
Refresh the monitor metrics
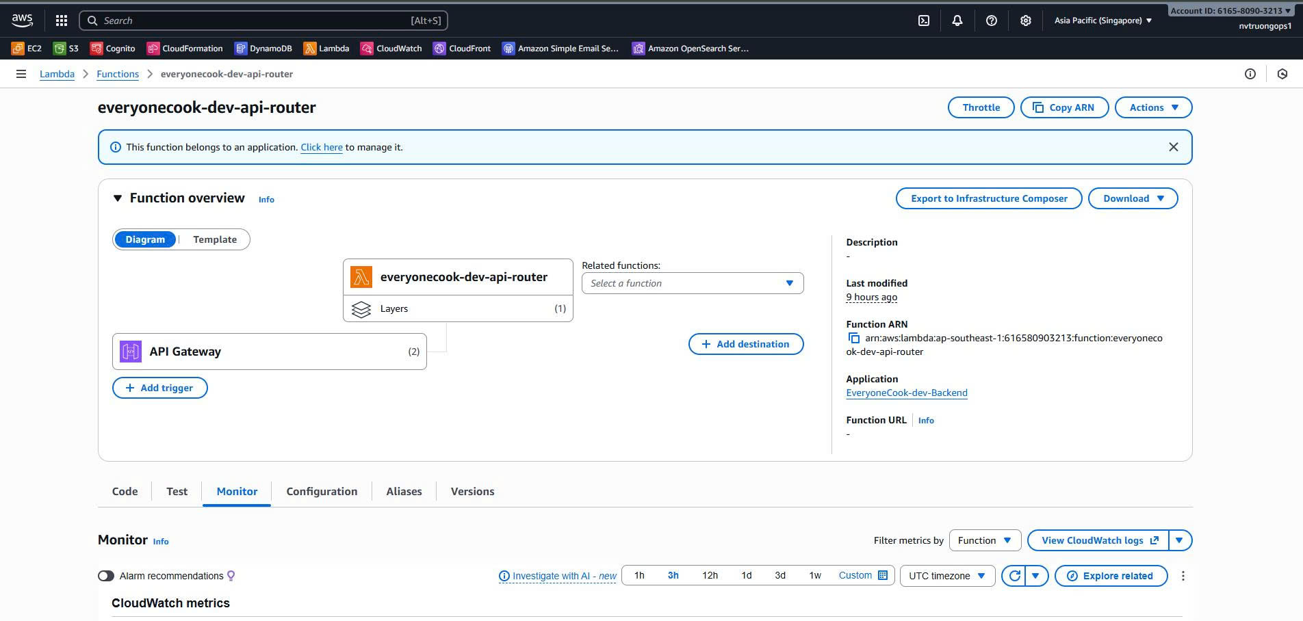(x=1015, y=576)
